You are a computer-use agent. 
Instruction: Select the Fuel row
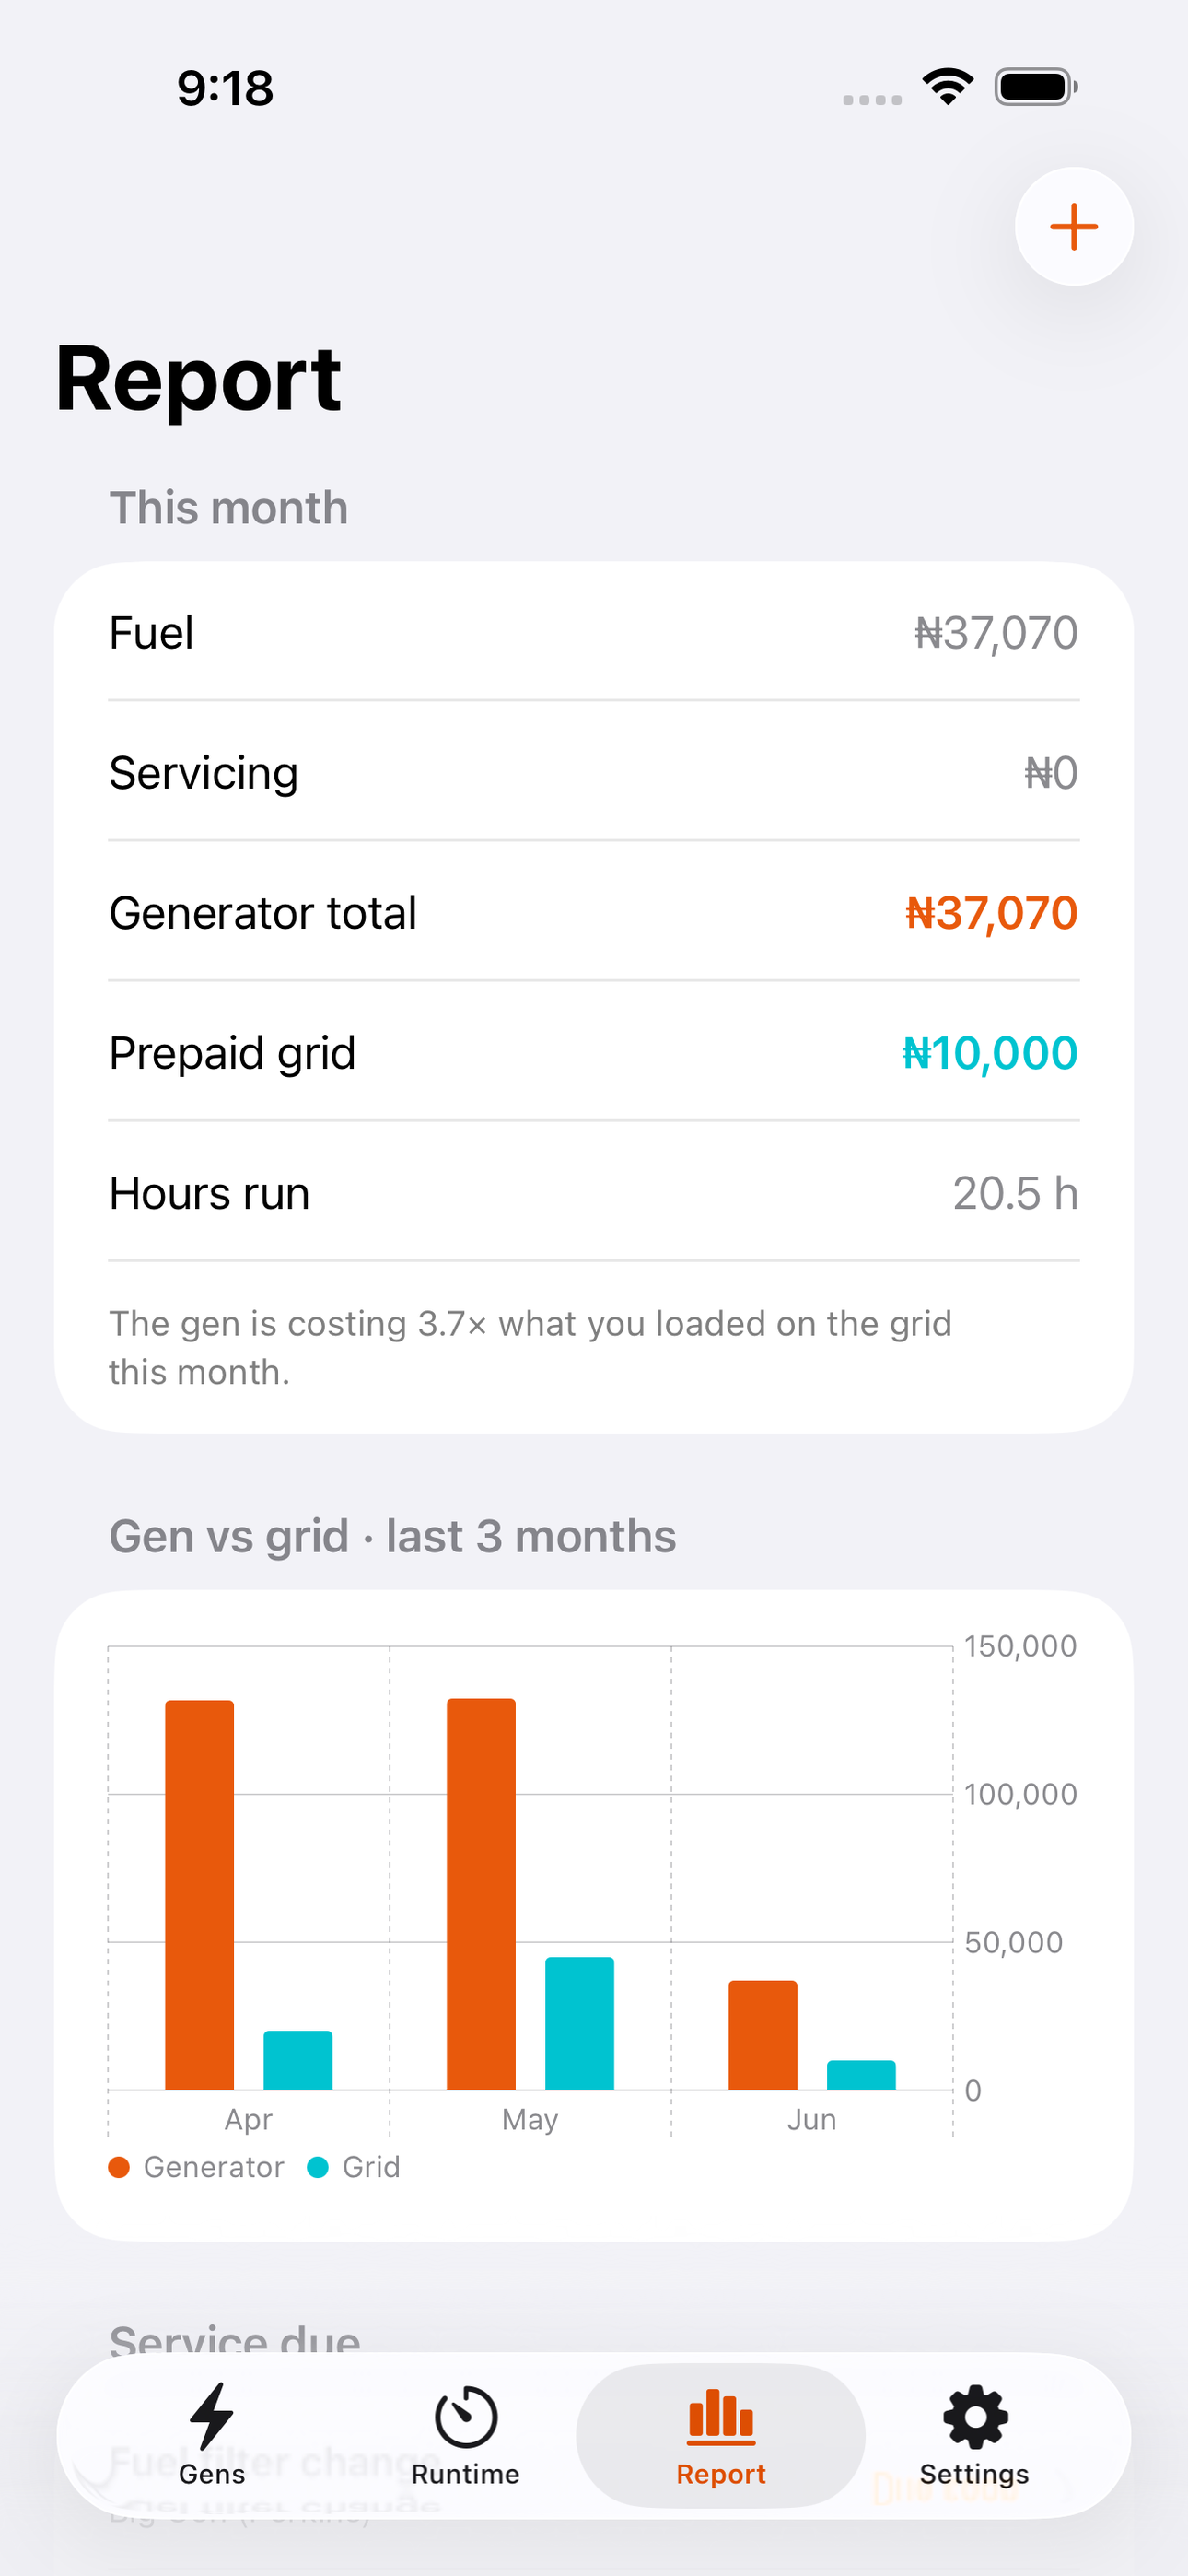(594, 632)
